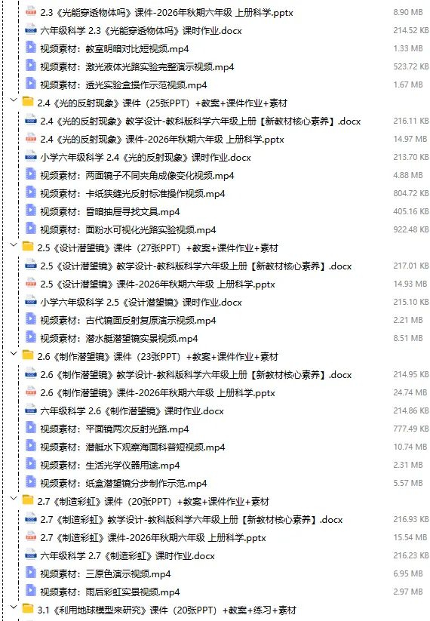Click the video icon beside 潜艇水下观察海面科普短视频.mp4

(30, 447)
